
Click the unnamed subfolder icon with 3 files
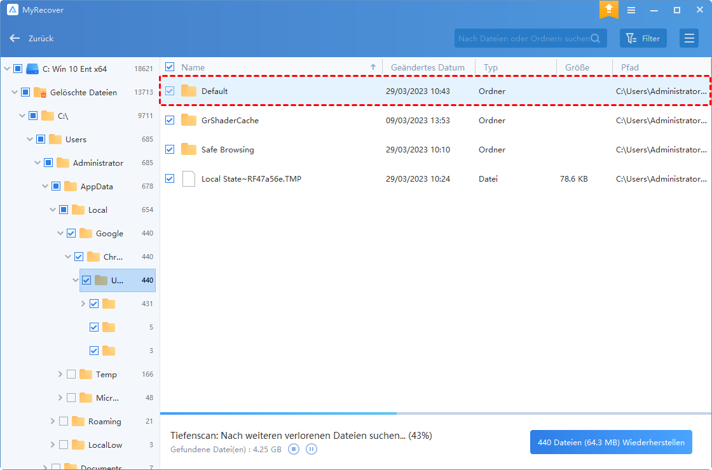click(109, 351)
